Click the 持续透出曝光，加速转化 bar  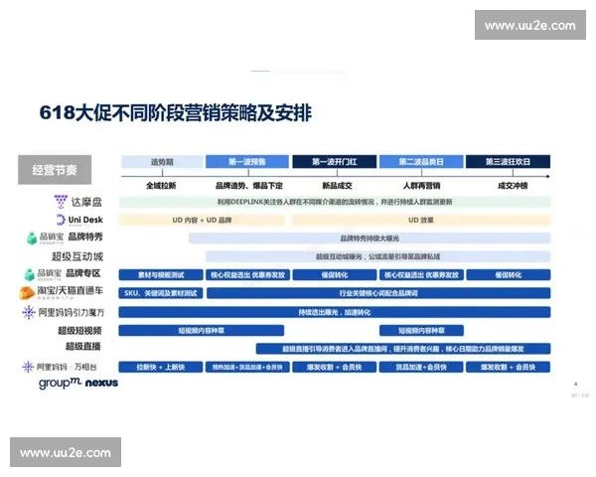click(x=335, y=312)
